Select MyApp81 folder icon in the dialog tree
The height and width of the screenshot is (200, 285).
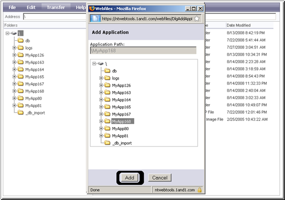coord(108,136)
